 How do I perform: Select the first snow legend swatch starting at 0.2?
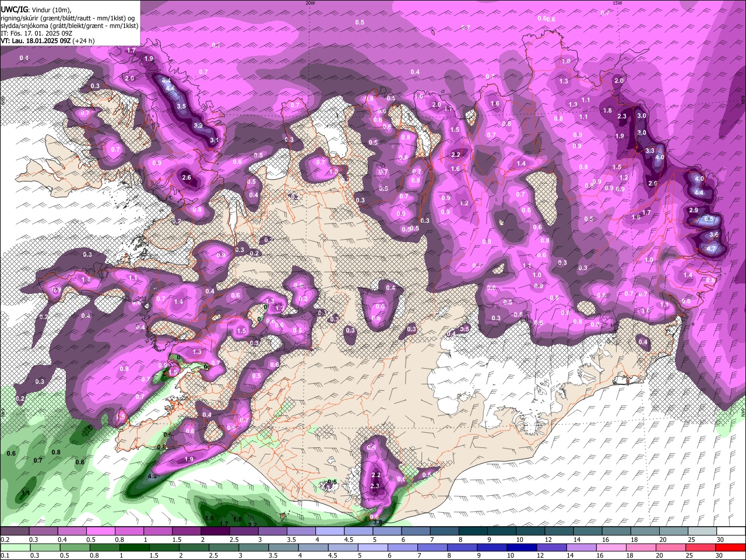15,531
